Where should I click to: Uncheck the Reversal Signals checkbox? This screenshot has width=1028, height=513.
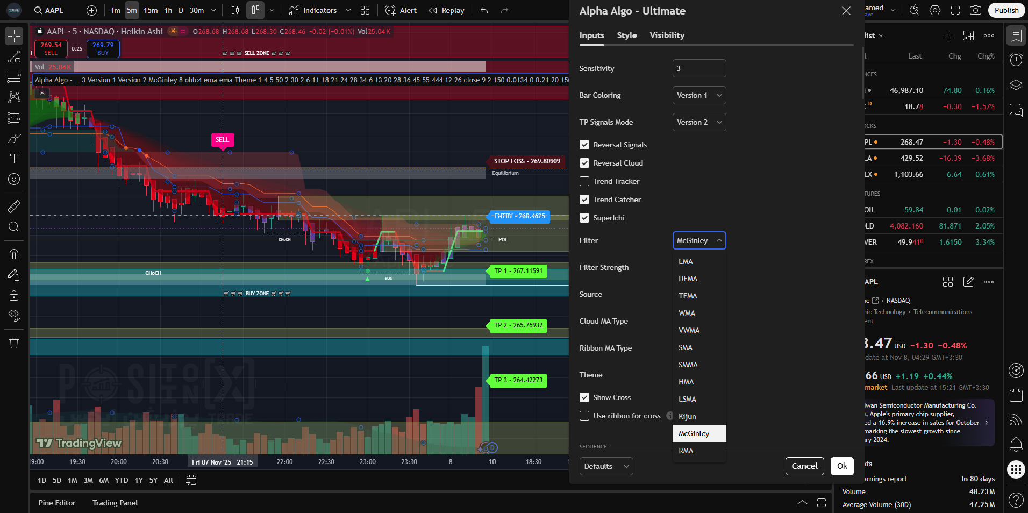(584, 145)
